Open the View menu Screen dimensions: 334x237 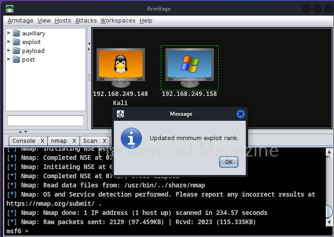pyautogui.click(x=44, y=21)
